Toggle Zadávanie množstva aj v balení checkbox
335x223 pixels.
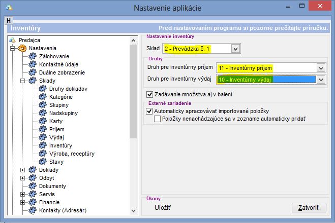[x=149, y=94]
